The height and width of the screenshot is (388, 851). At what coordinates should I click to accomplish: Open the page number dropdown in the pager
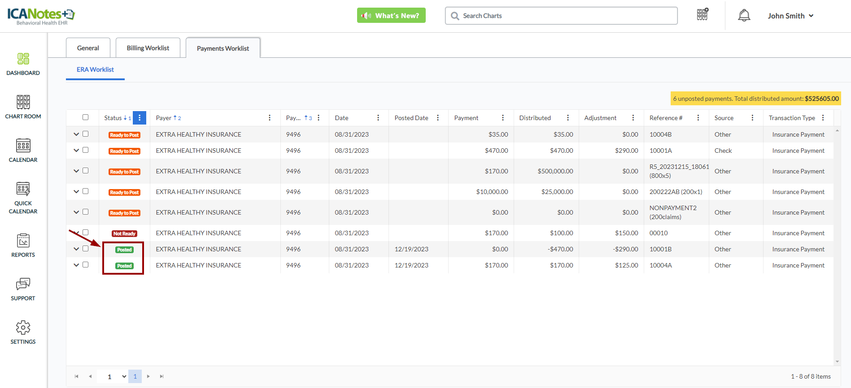pyautogui.click(x=116, y=377)
